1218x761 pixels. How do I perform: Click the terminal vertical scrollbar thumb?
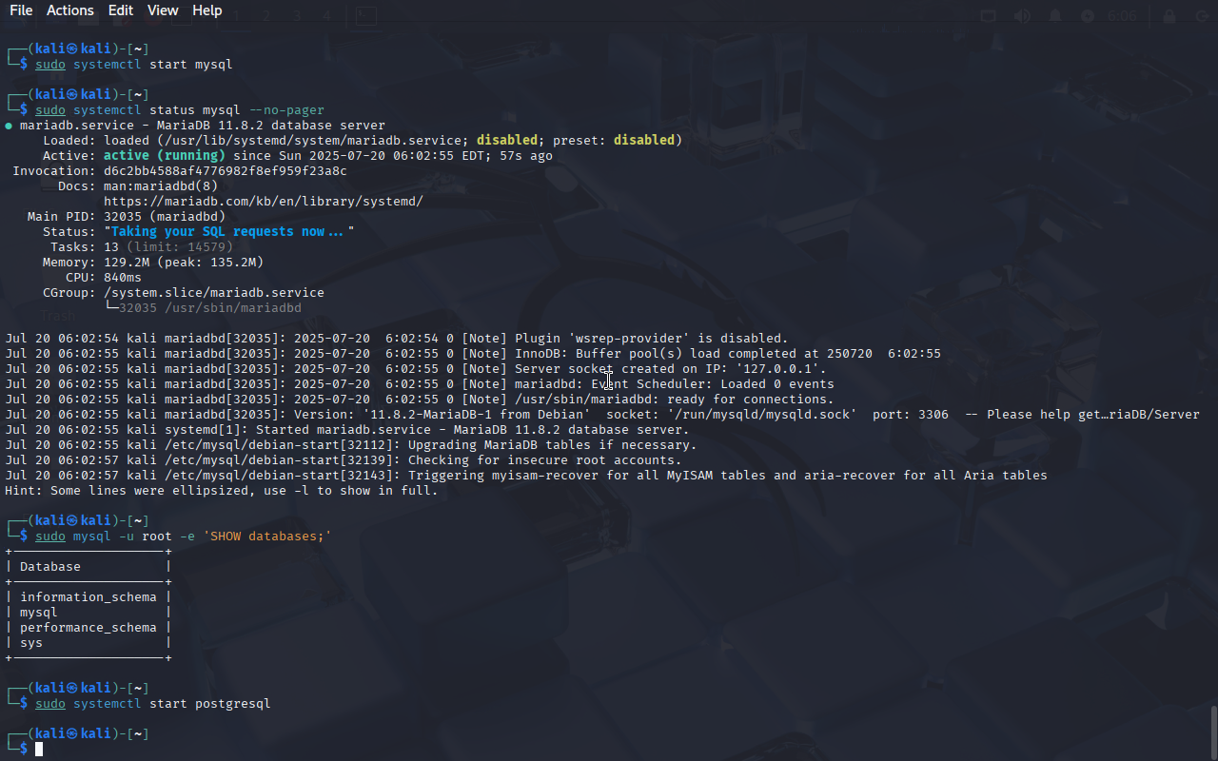point(1213,731)
